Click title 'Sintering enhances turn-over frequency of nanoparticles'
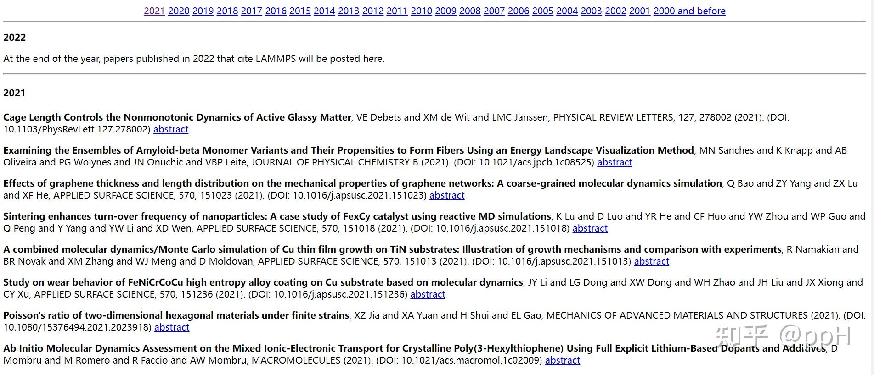Image resolution: width=874 pixels, height=375 pixels. (x=277, y=216)
